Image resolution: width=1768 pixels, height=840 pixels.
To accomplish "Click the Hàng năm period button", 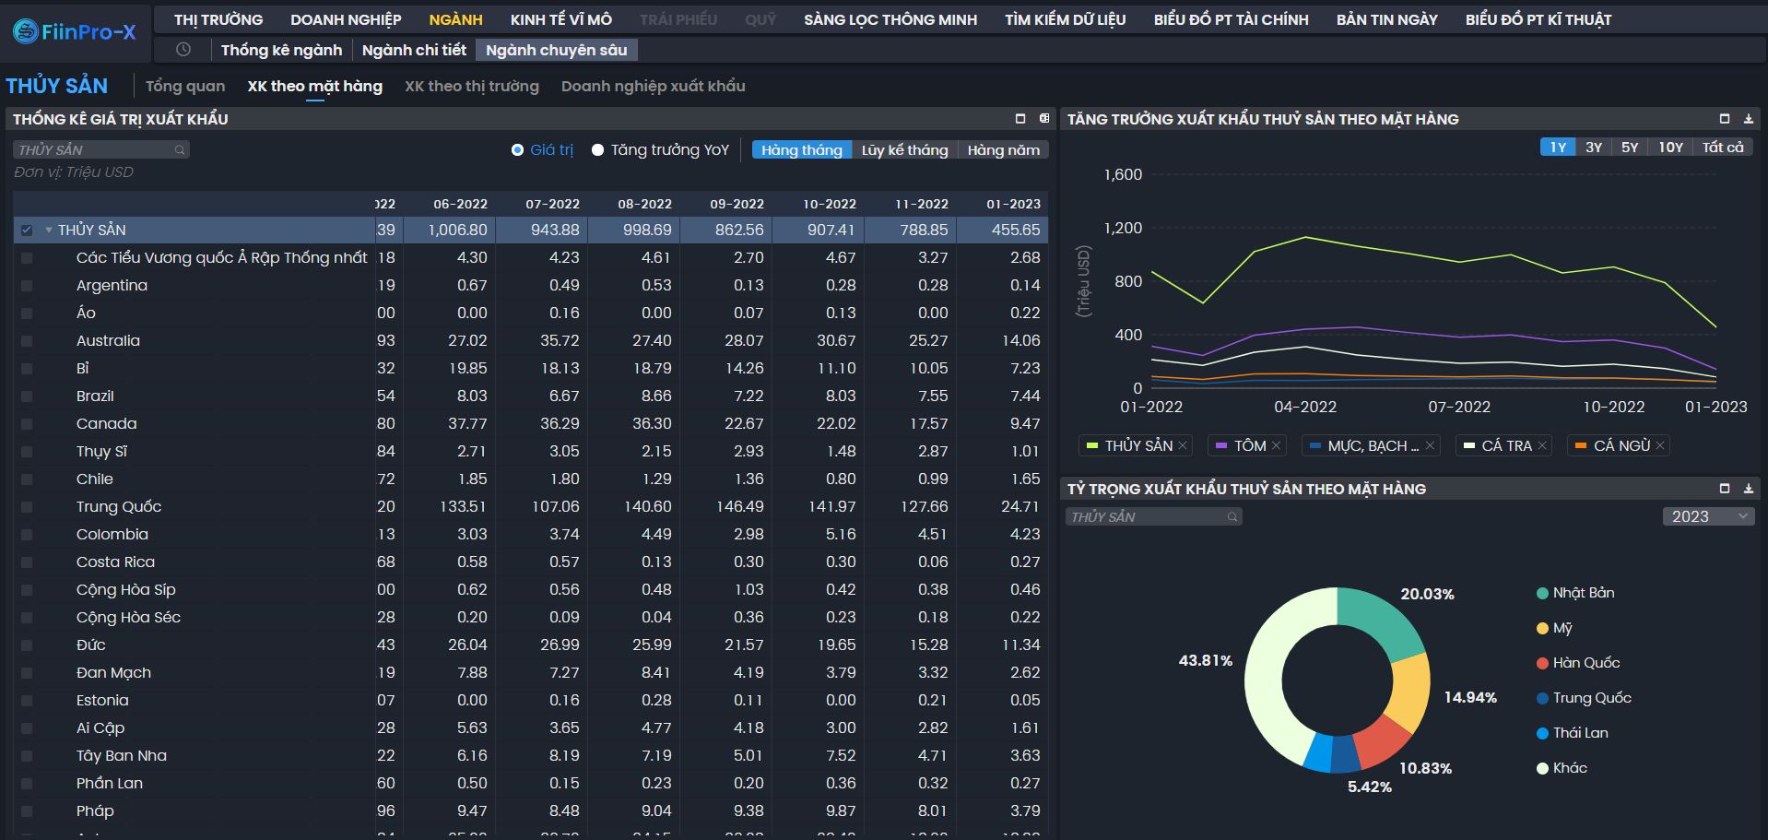I will [x=1003, y=150].
